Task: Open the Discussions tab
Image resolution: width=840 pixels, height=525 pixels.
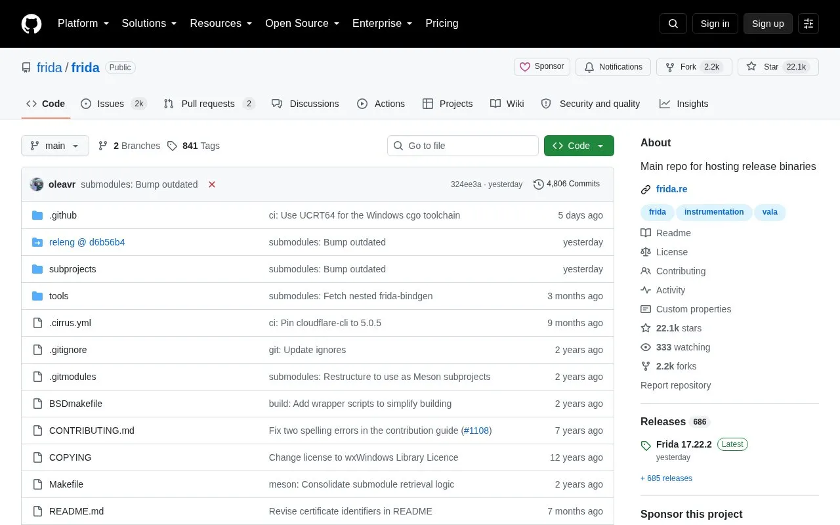Action: coord(305,104)
